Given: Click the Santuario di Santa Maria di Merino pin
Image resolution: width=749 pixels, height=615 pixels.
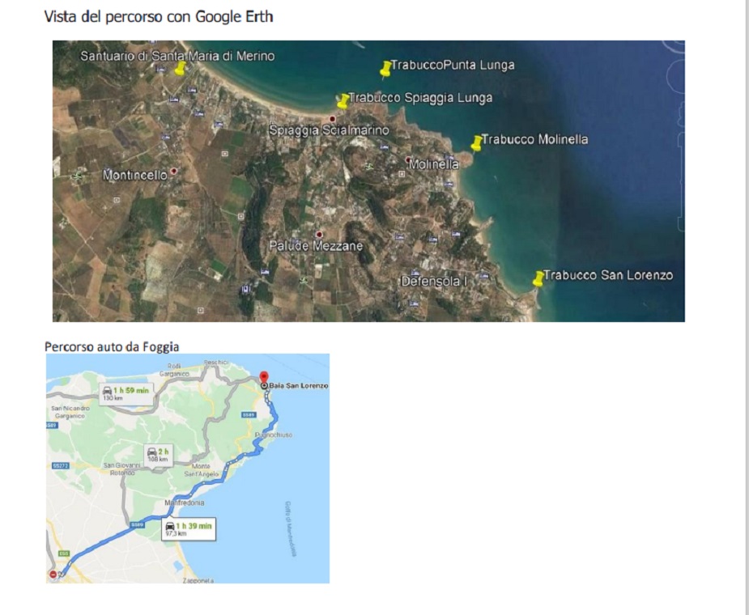Looking at the screenshot, I should 180,68.
